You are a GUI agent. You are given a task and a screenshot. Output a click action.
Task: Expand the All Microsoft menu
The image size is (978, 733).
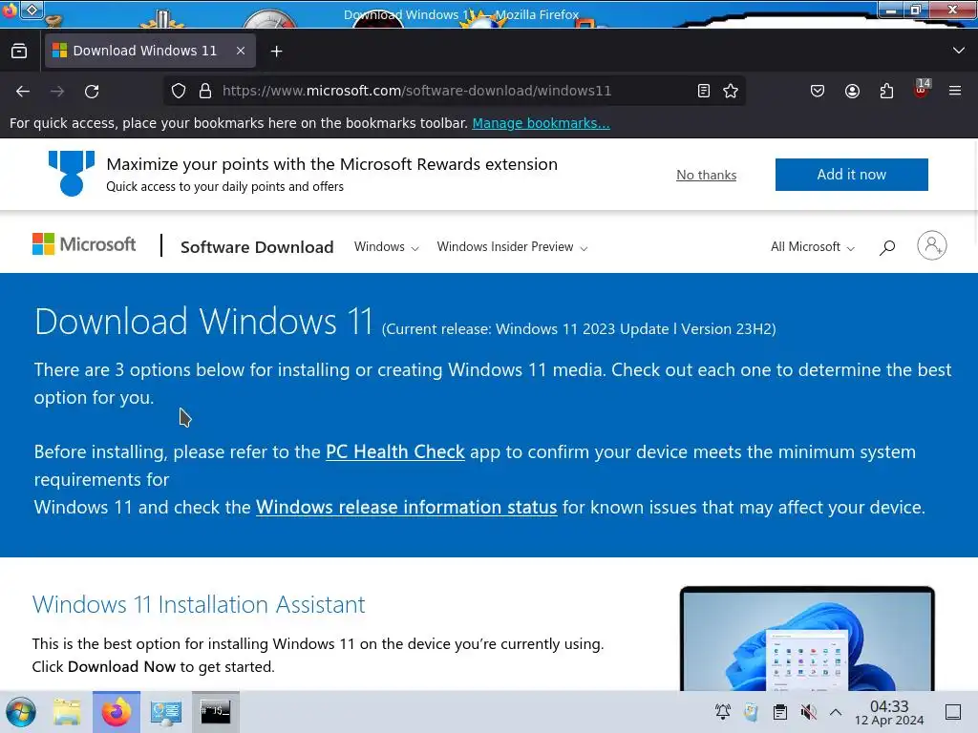pos(812,247)
